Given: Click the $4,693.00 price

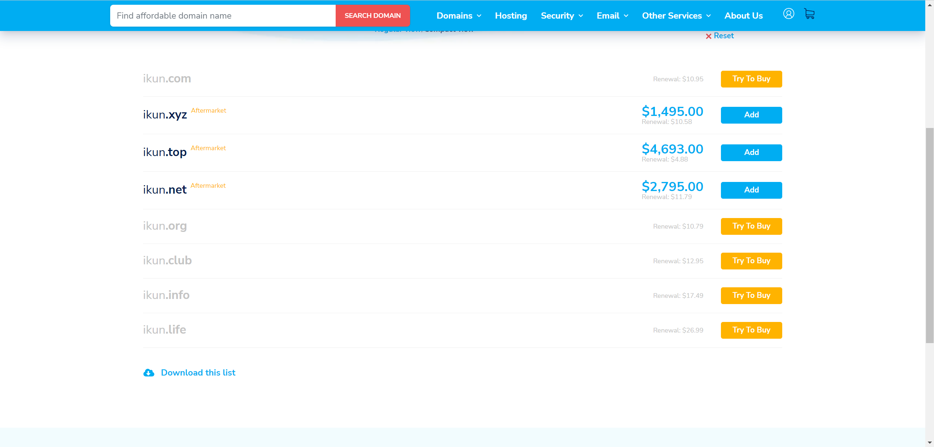Looking at the screenshot, I should (x=672, y=149).
